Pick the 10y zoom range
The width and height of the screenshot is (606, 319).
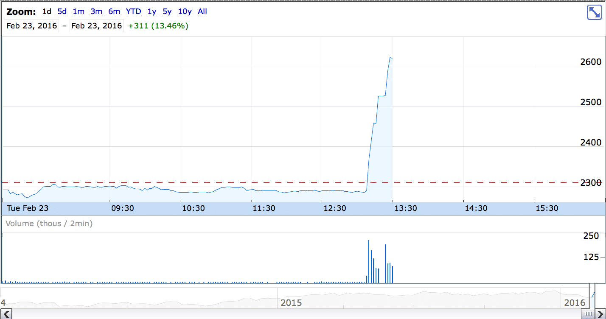tap(185, 12)
